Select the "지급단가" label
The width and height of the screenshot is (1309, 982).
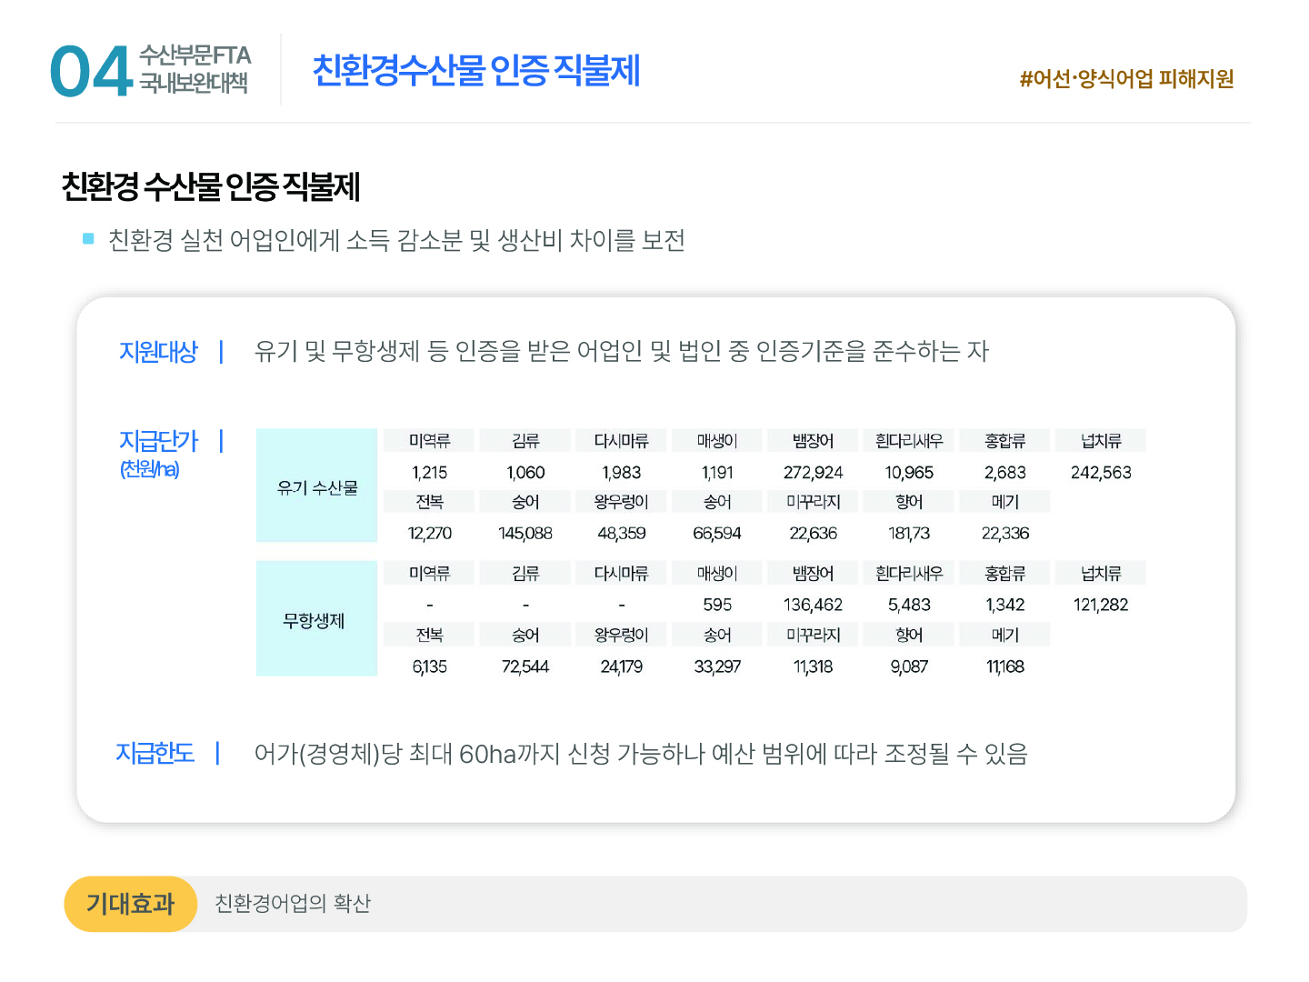pos(158,441)
